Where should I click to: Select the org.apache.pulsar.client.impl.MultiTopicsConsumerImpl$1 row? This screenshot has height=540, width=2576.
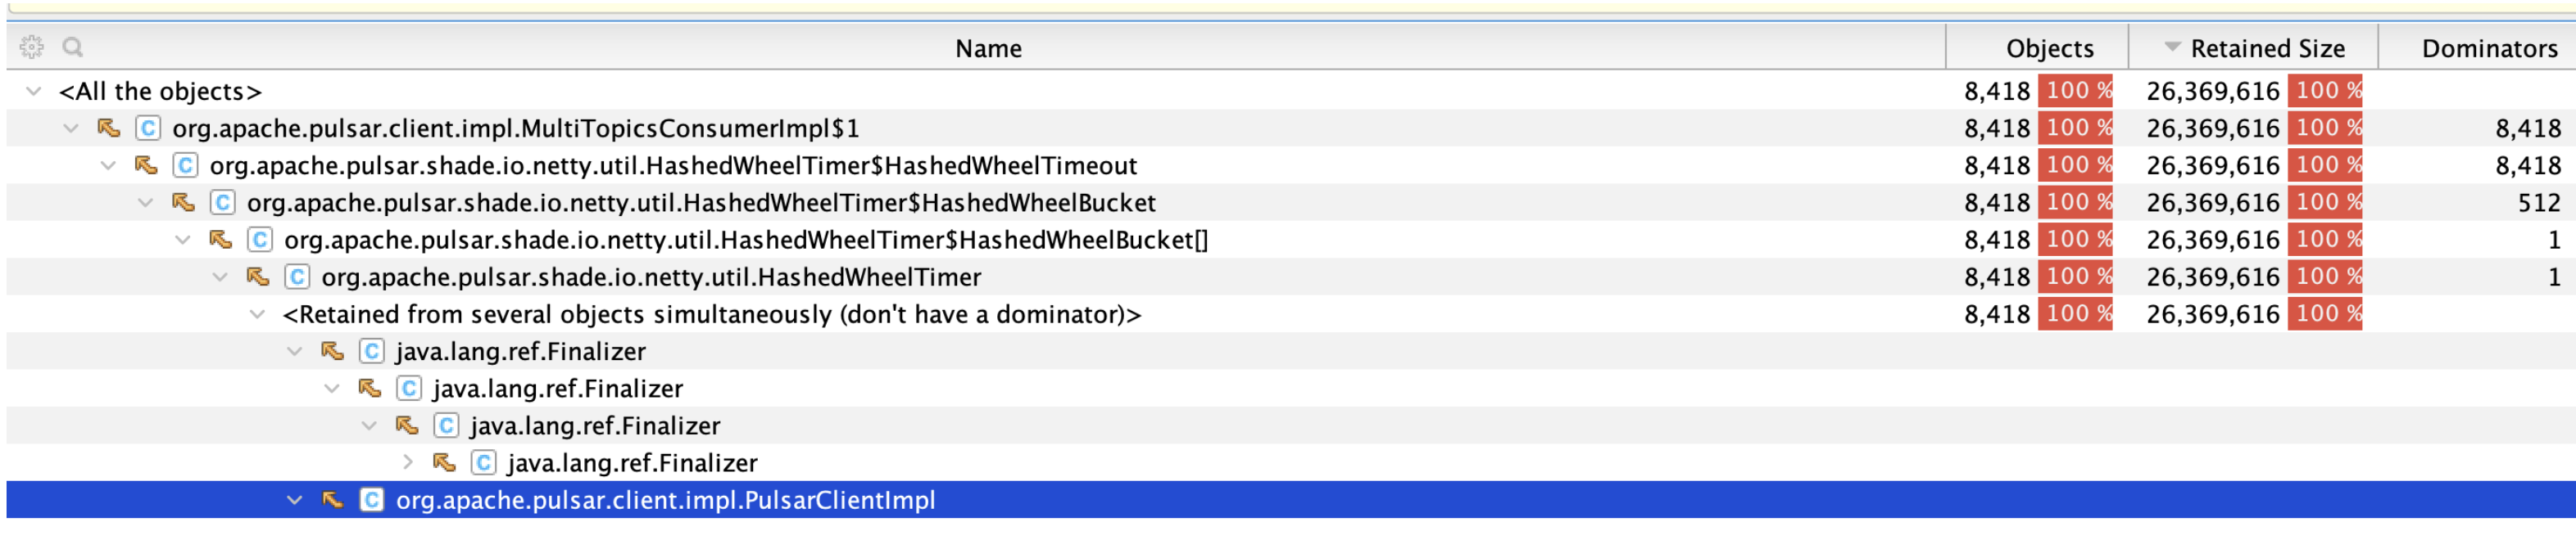tap(1290, 128)
